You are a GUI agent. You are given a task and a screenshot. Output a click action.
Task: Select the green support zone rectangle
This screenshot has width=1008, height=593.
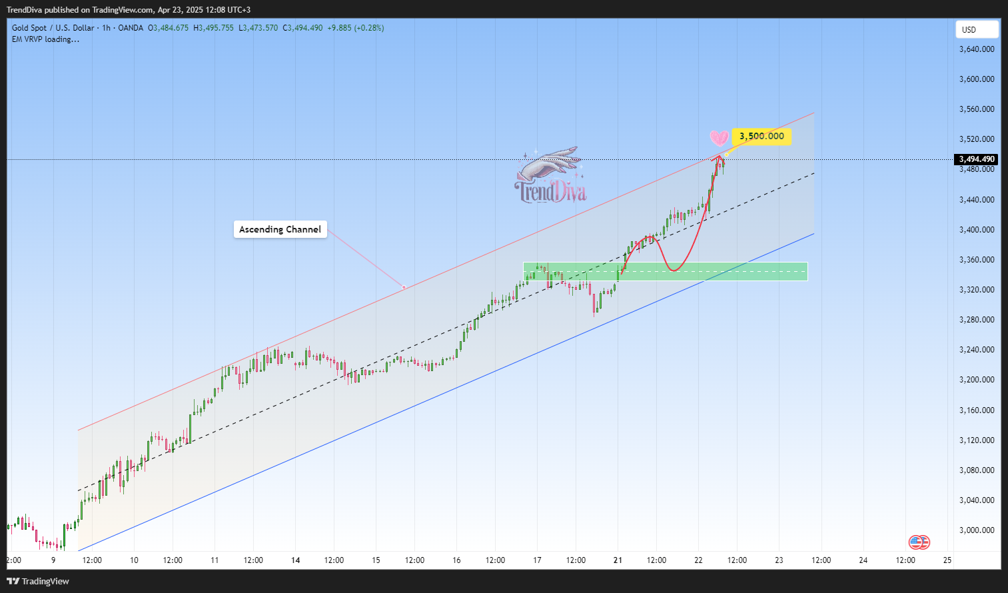[665, 271]
